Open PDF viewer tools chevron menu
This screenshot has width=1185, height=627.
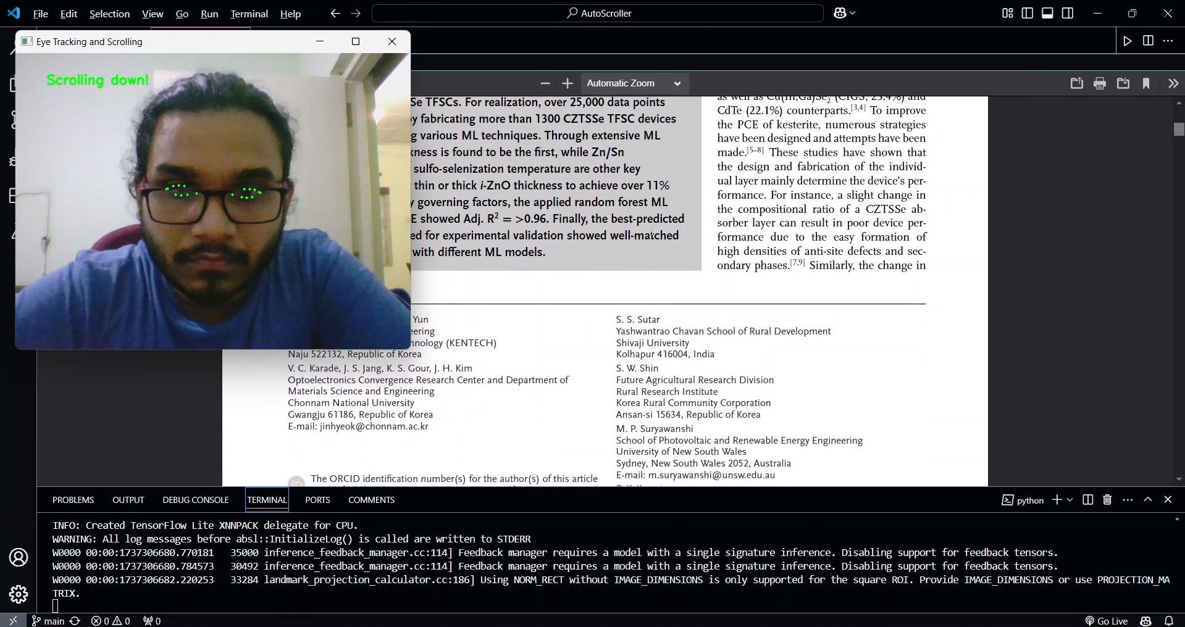click(1173, 83)
